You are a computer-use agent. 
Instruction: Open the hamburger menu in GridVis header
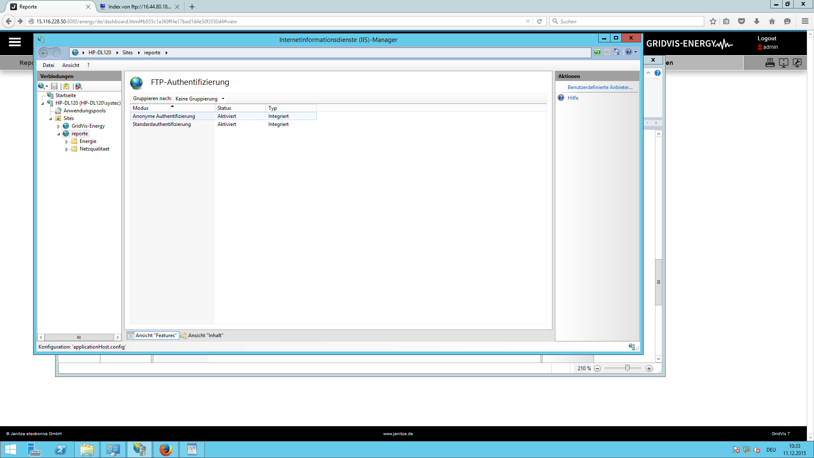click(15, 42)
